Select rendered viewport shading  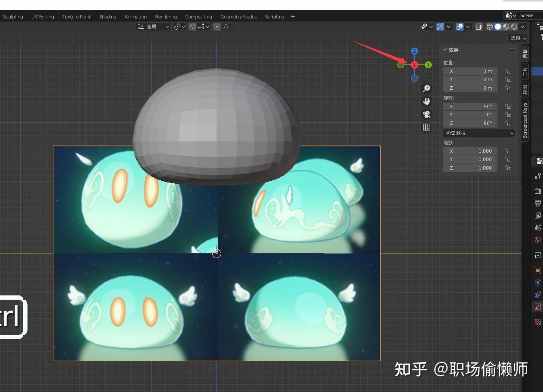tap(514, 27)
